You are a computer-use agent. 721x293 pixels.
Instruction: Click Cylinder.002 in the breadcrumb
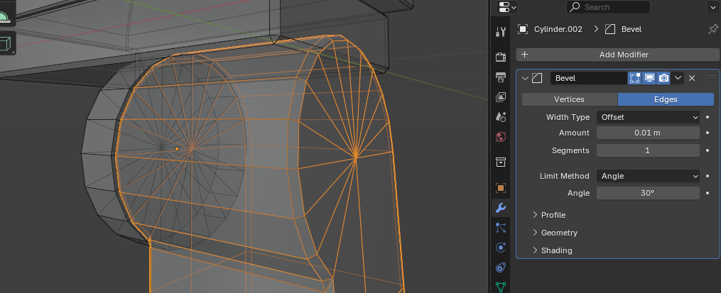558,29
